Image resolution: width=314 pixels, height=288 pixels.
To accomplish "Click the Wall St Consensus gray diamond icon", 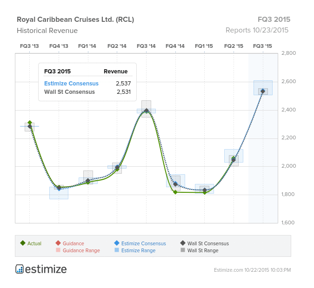I will 183,243.
